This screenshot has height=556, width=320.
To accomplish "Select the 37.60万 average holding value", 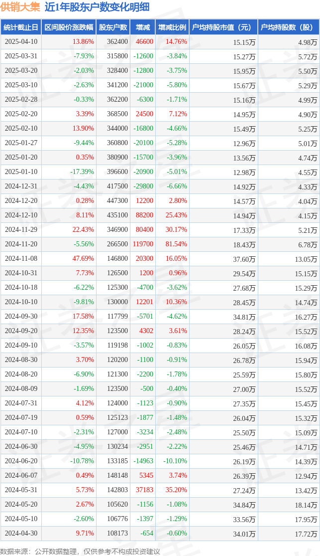I will [244, 259].
